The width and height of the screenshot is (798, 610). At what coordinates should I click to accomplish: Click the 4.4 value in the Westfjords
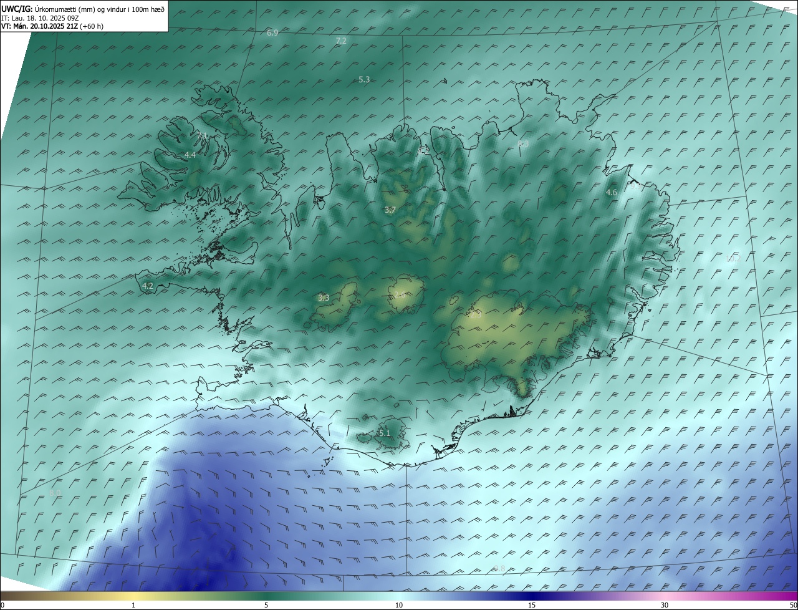pyautogui.click(x=190, y=155)
